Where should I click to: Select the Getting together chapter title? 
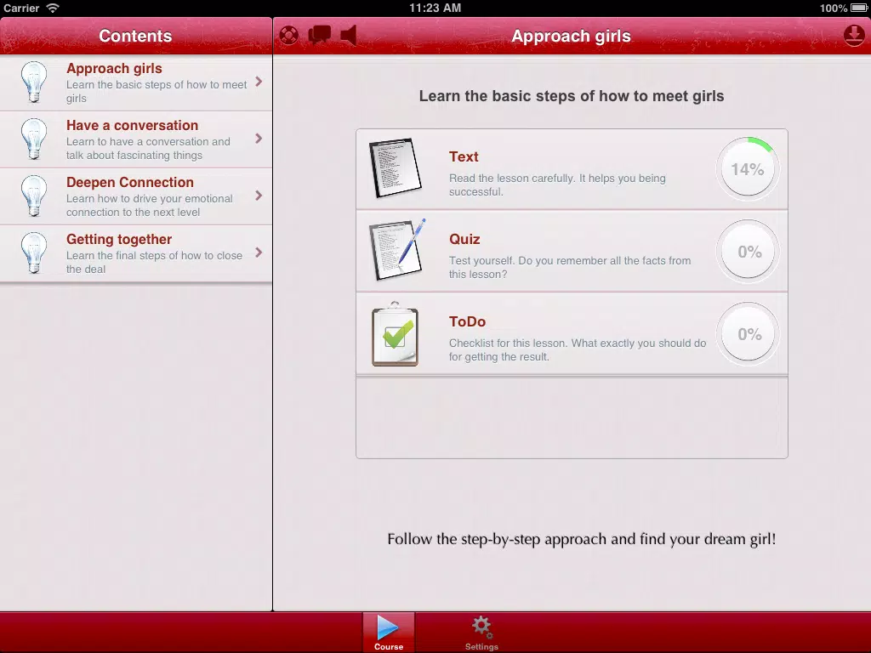click(x=119, y=239)
